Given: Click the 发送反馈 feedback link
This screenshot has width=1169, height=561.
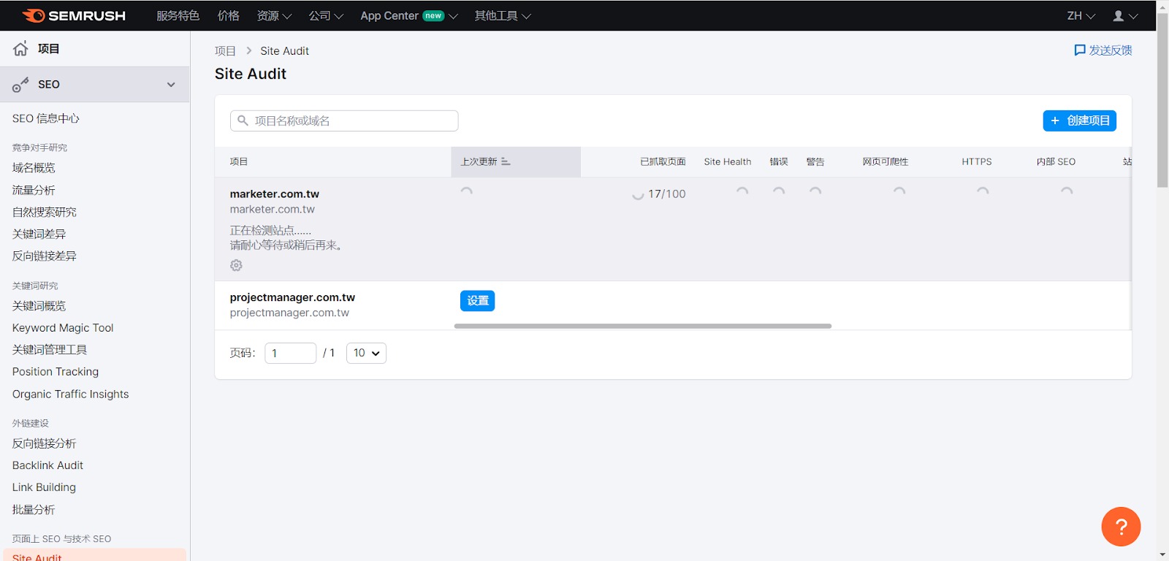Looking at the screenshot, I should coord(1103,50).
